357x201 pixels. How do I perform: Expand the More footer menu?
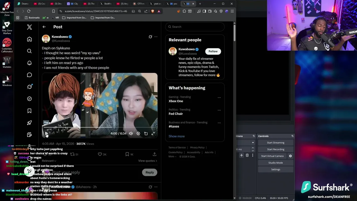tap(172, 157)
